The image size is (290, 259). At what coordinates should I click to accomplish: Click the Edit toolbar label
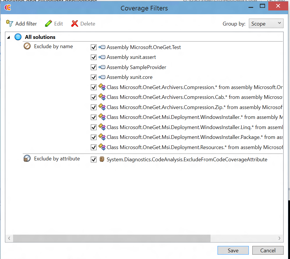point(59,24)
